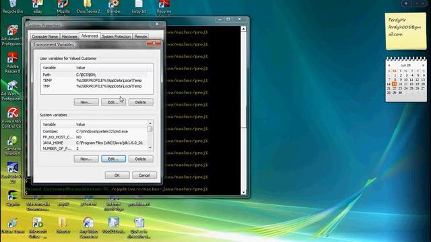
Task: Click the FerdyMr sticky note gadget
Action: 405,31
